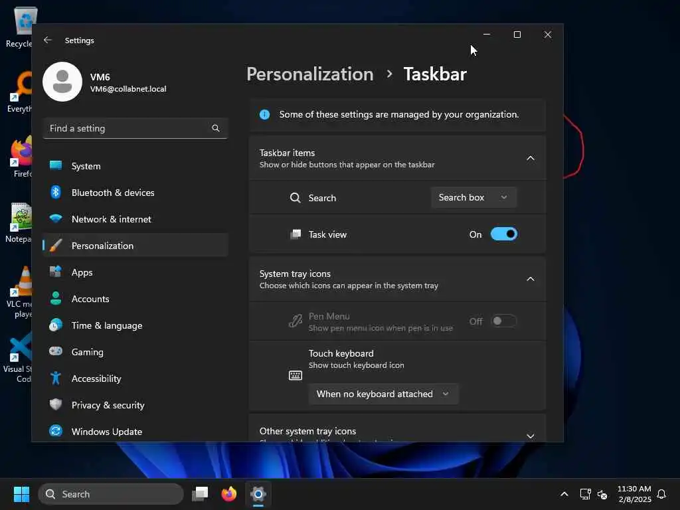The width and height of the screenshot is (680, 510).
Task: Select the Personalization category
Action: pyautogui.click(x=135, y=246)
